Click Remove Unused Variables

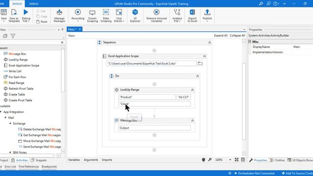(156, 16)
